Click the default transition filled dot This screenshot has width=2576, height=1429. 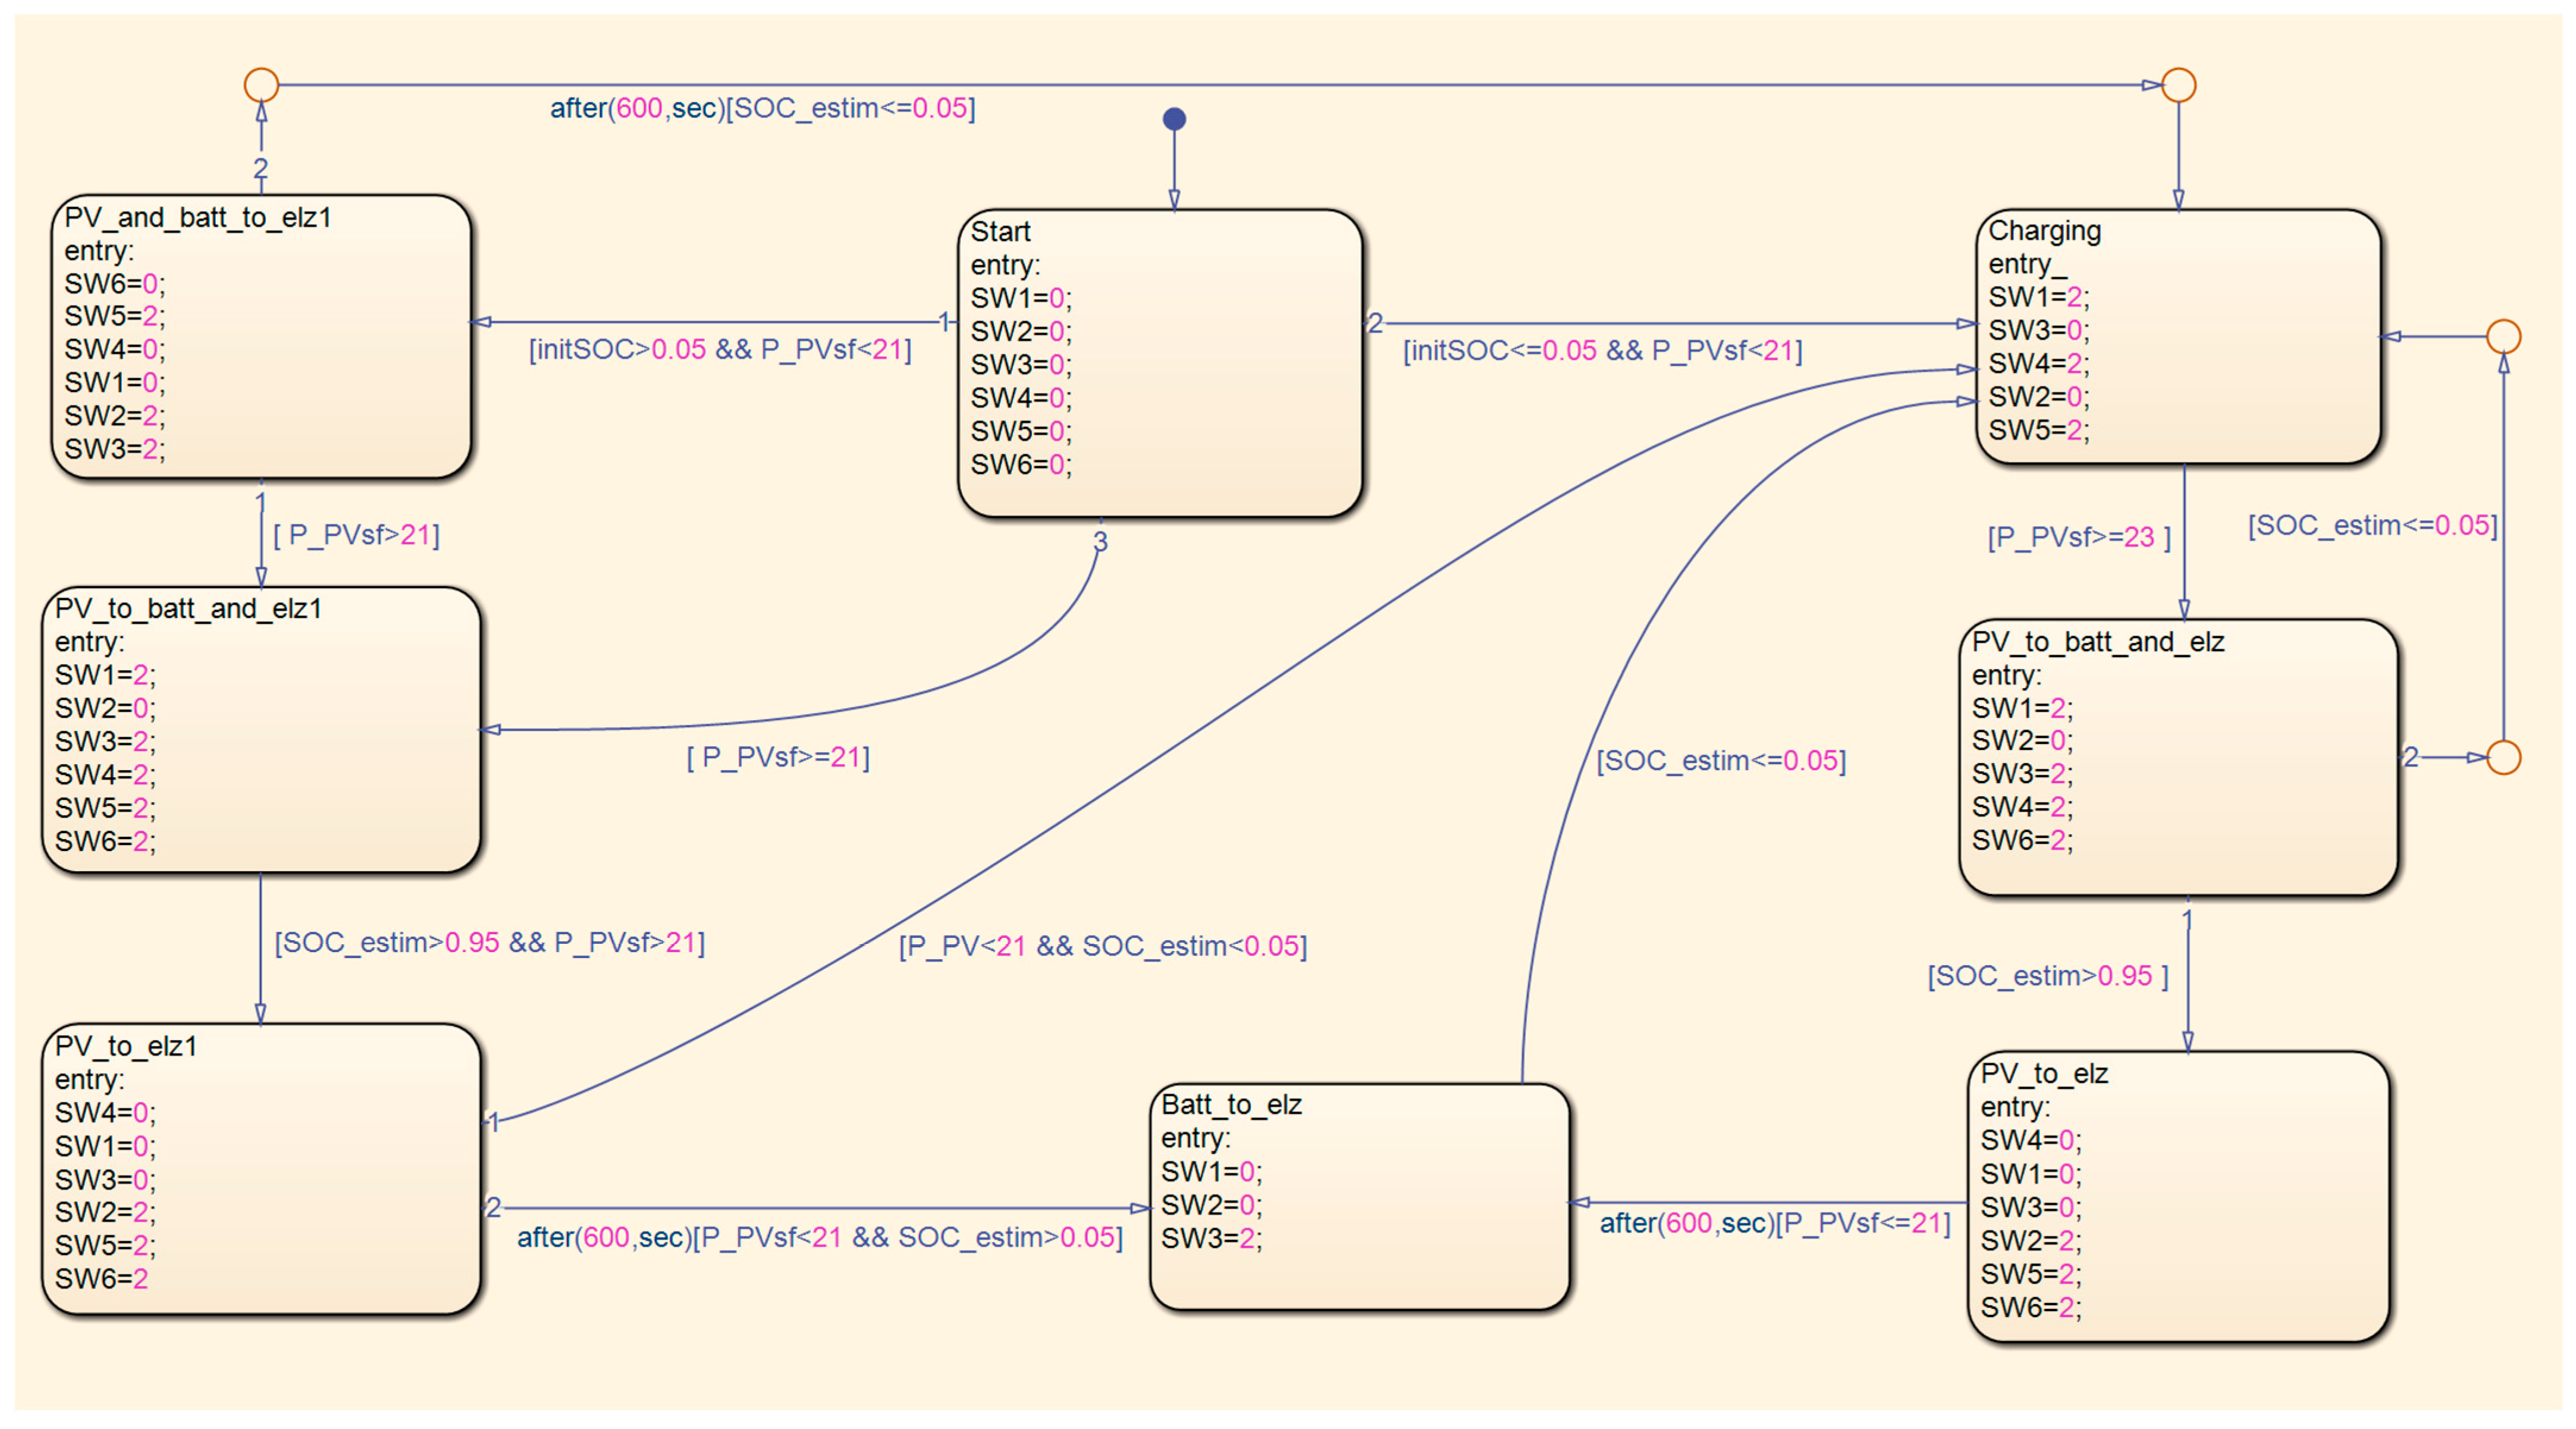(1174, 119)
